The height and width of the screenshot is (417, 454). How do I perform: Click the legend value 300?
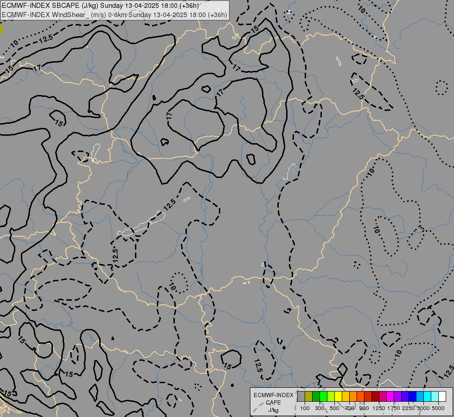(320, 408)
